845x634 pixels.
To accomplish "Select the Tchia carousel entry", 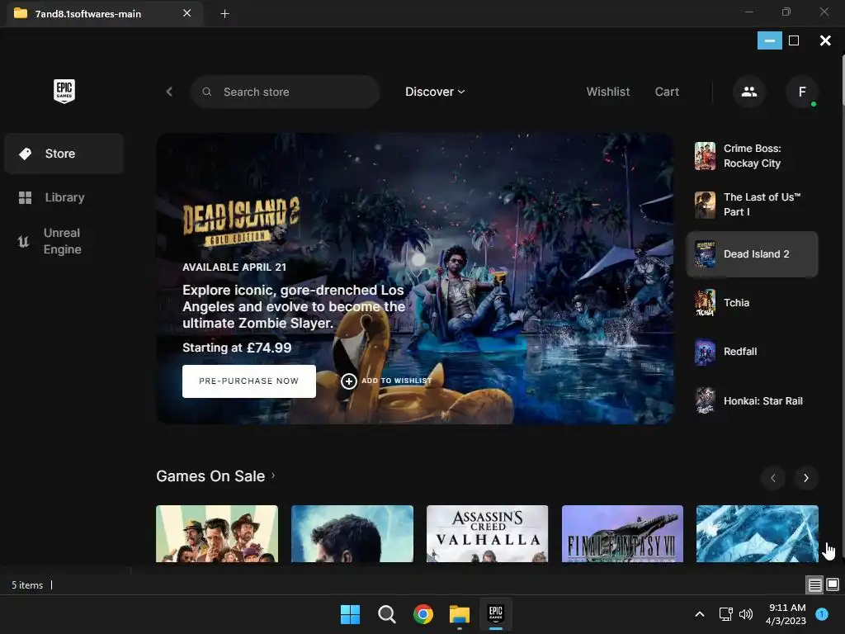I will click(753, 302).
